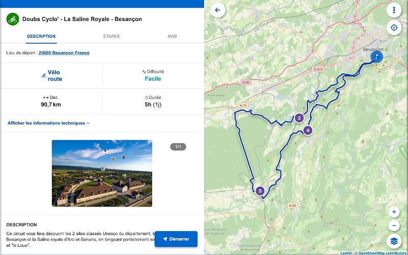Viewport: 408px width, 255px height.
Task: Switch to the Étapes tab
Action: (111, 36)
